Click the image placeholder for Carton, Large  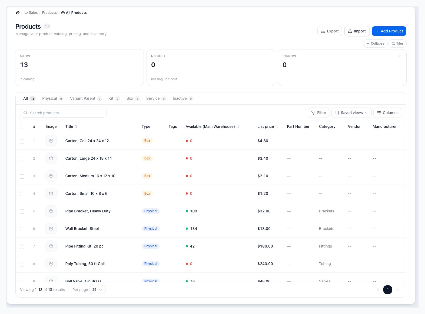[x=51, y=158]
